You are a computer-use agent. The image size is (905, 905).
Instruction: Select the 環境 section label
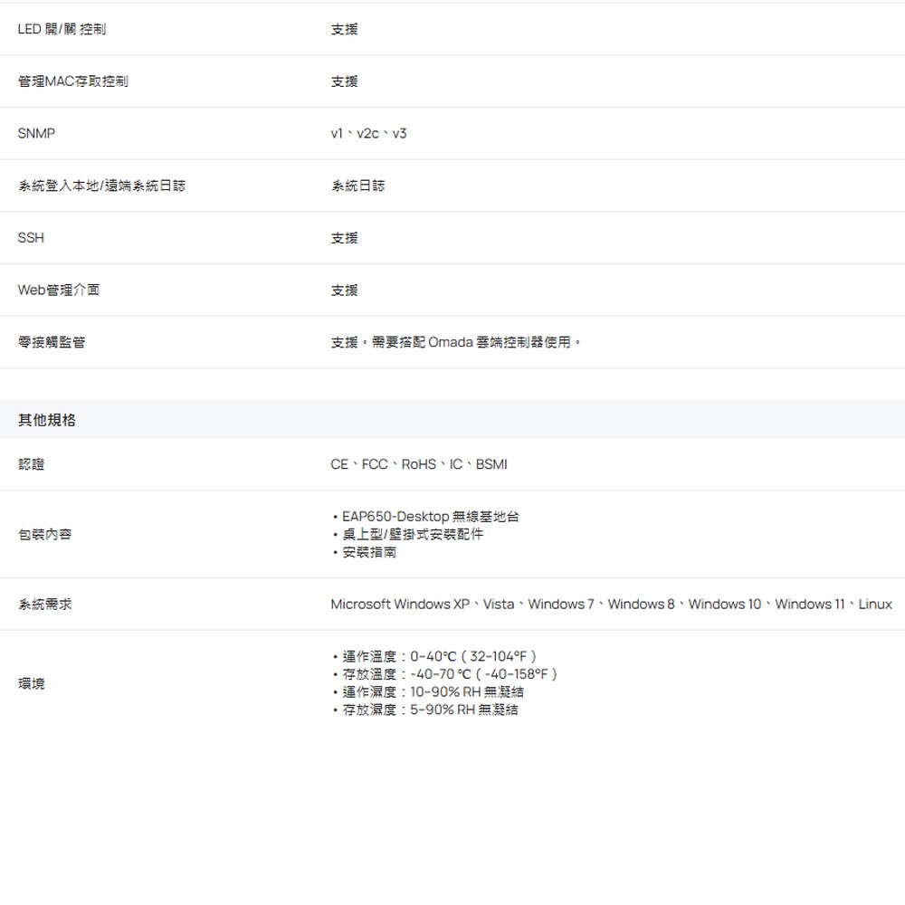tap(32, 683)
